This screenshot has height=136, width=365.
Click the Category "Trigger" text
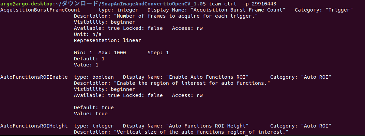coord(324,10)
